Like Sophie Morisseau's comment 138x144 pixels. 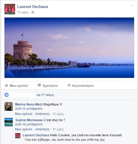coord(24,129)
